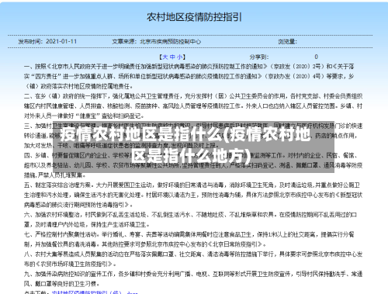This screenshot has height=294, width=388.
Task: Click paragraph 八 starting 农村大集等易造成
Action: (193, 259)
